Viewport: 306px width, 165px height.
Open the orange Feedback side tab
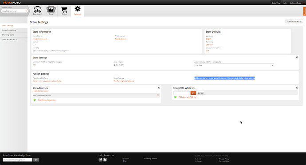(x=304, y=11)
